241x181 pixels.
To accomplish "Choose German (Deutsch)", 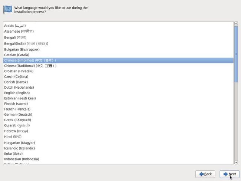I will click(118, 115).
